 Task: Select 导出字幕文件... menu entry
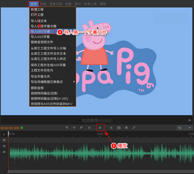tap(53, 76)
